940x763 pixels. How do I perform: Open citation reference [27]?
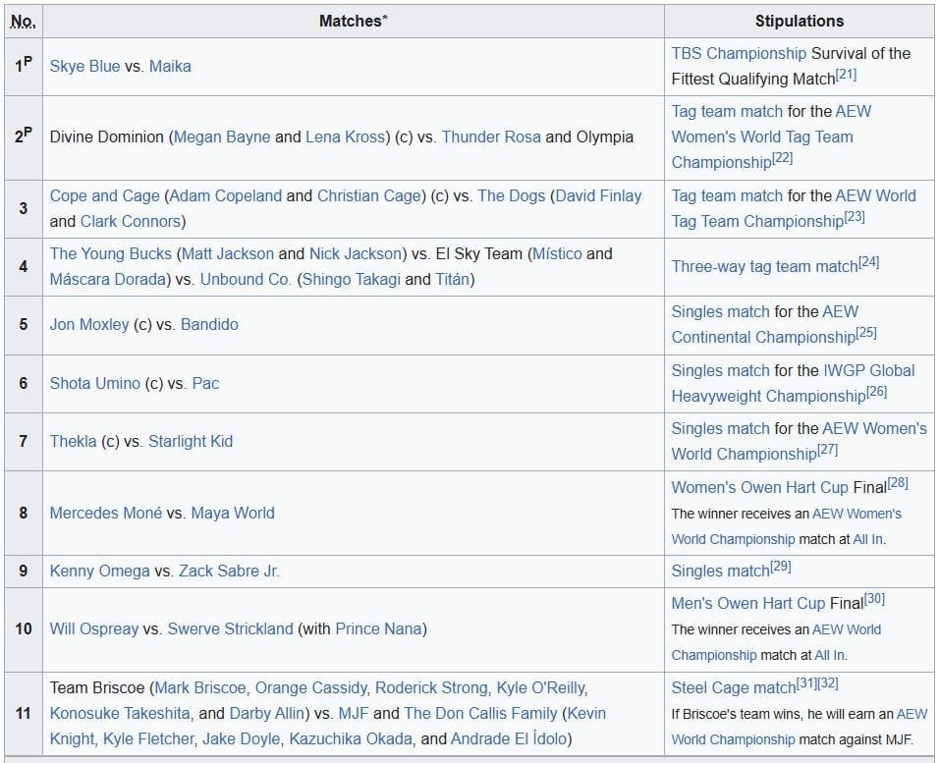pos(827,450)
